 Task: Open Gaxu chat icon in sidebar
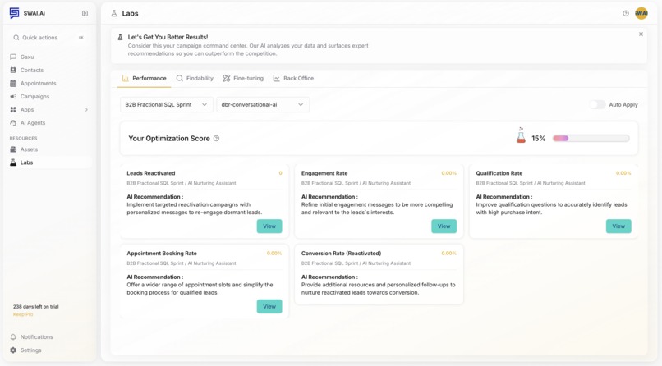coord(13,57)
